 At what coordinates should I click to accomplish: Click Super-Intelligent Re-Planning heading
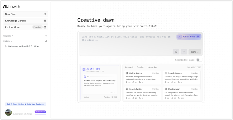[x=99, y=80]
